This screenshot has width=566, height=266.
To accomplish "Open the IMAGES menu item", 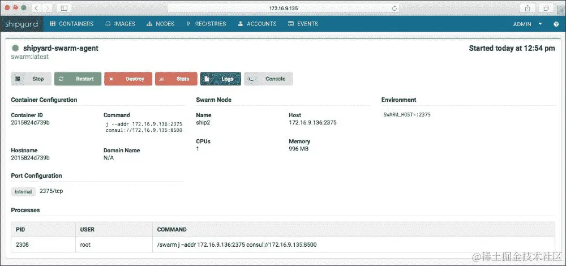I will click(120, 24).
